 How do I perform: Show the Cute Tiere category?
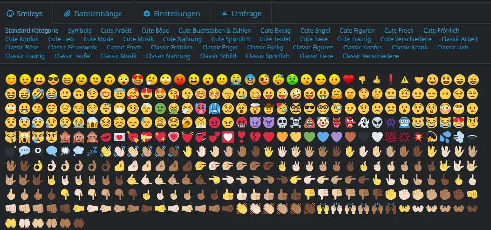(x=314, y=39)
